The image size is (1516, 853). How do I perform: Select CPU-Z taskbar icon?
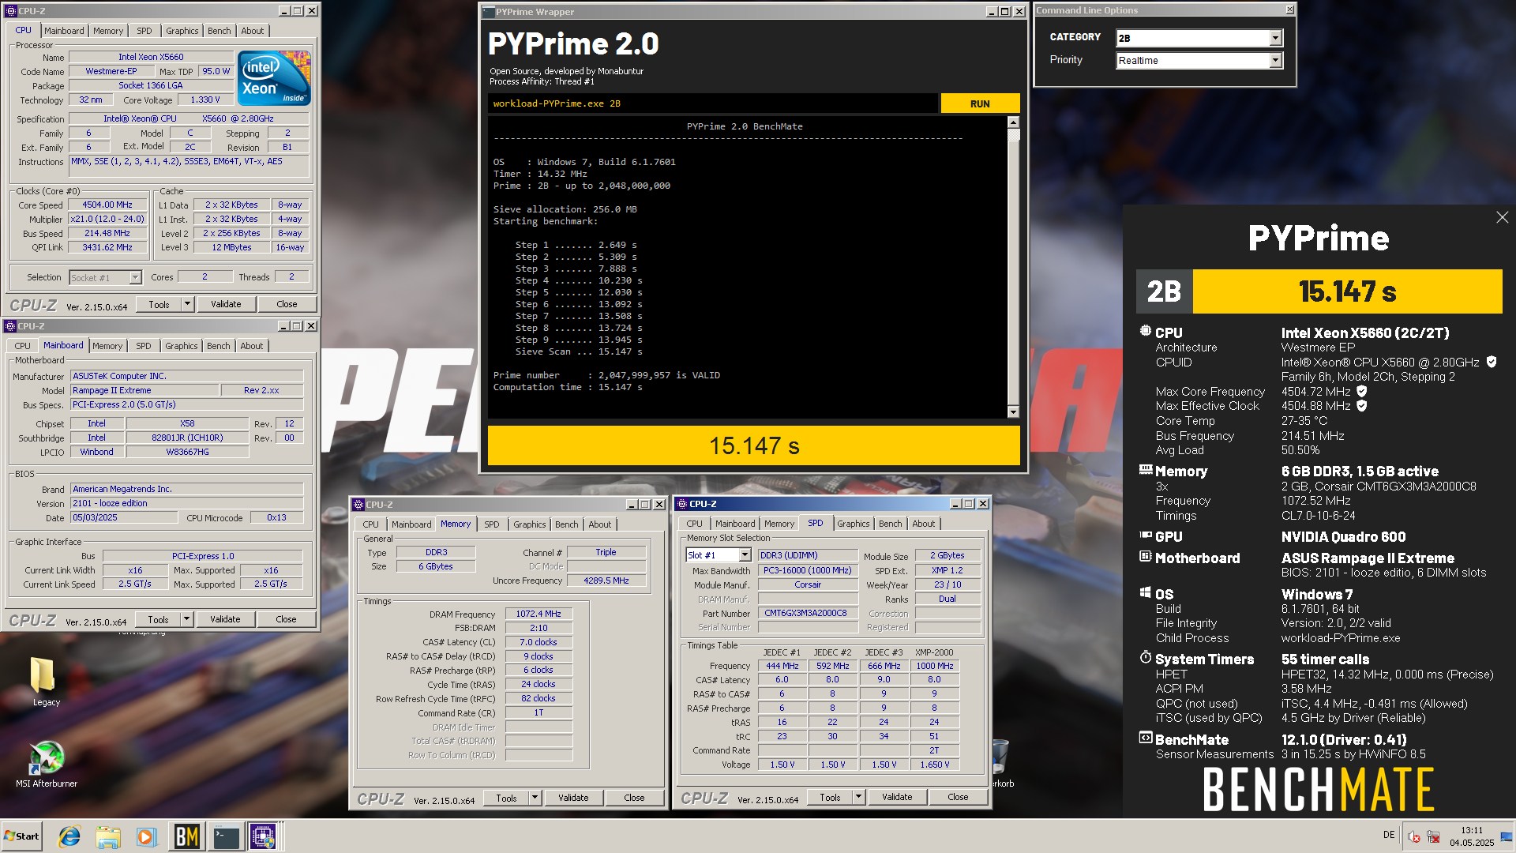[264, 836]
